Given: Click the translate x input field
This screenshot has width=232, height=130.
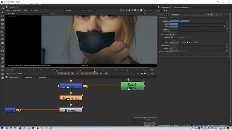Looking at the screenshot, I should (175, 21).
